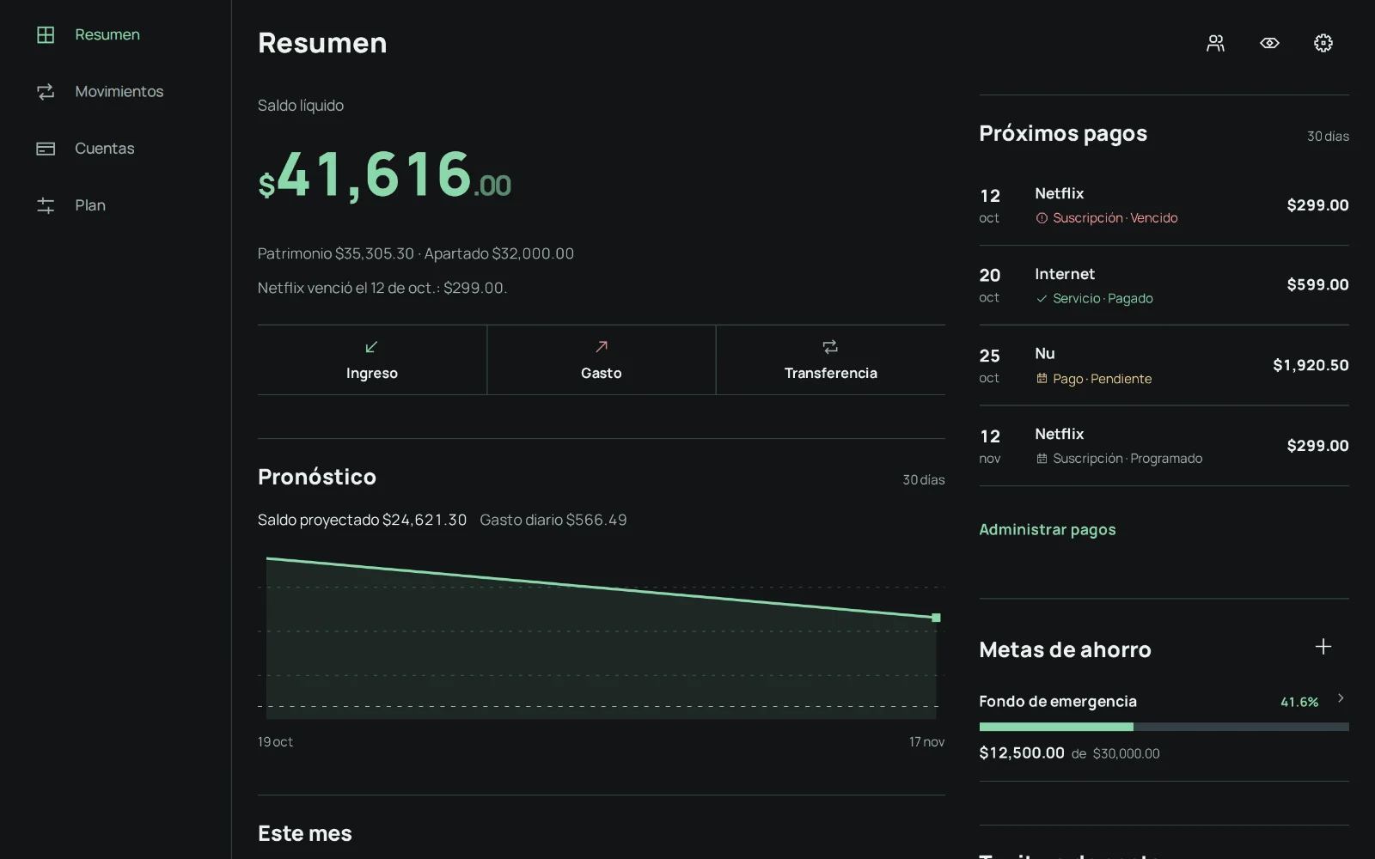Image resolution: width=1375 pixels, height=859 pixels.
Task: Click the Plan sliders icon
Action: tap(46, 205)
